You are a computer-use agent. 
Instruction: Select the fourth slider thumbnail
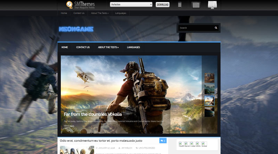210,112
